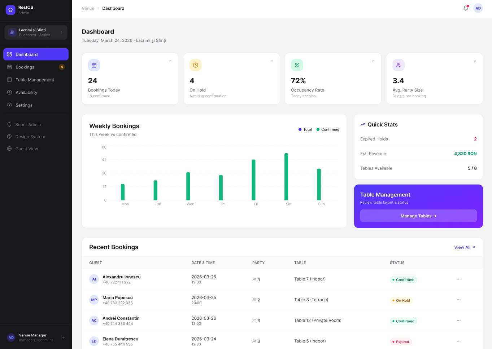This screenshot has width=492, height=349.
Task: Click the Confirmed status badge for Alexandru Ionescu
Action: [403, 280]
